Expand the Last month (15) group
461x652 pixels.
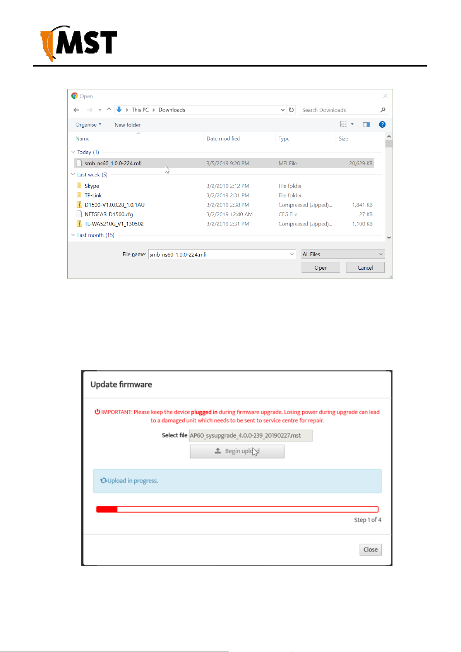tap(73, 235)
